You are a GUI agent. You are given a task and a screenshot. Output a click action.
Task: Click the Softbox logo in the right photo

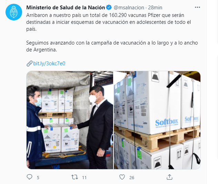click(x=167, y=123)
